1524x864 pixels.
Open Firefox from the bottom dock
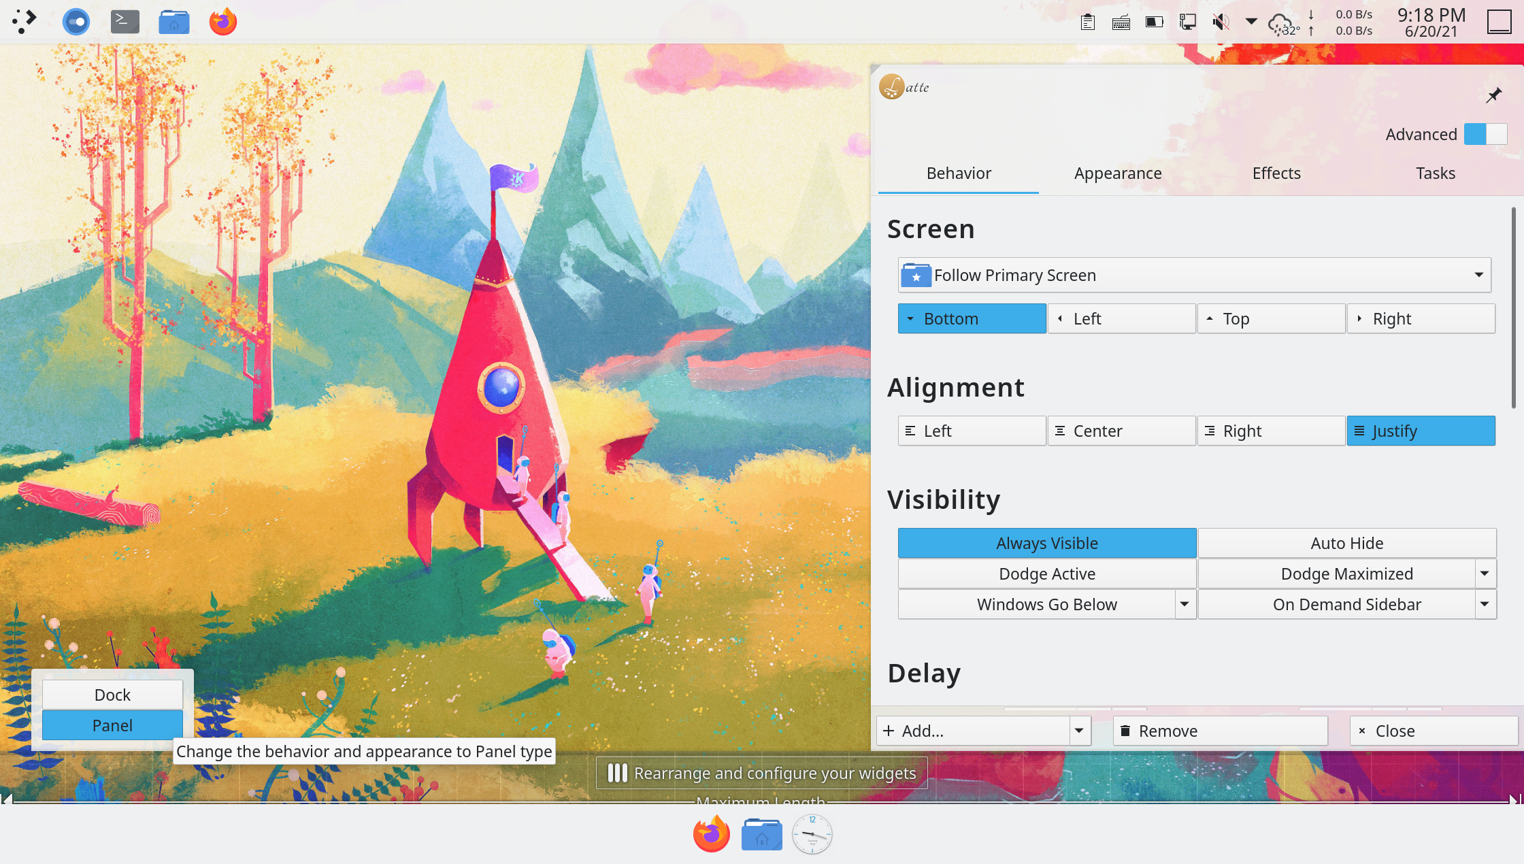point(711,834)
